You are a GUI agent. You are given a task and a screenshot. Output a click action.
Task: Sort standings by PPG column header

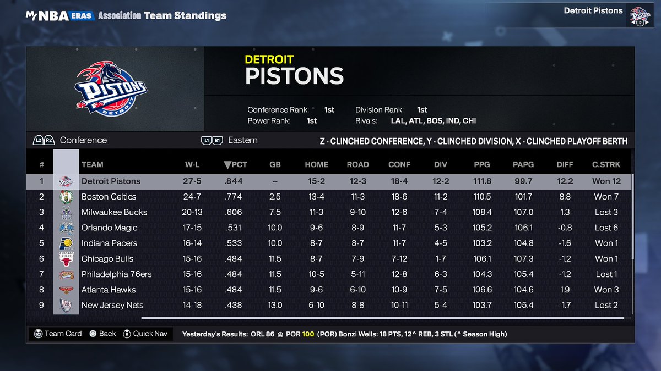(x=483, y=164)
